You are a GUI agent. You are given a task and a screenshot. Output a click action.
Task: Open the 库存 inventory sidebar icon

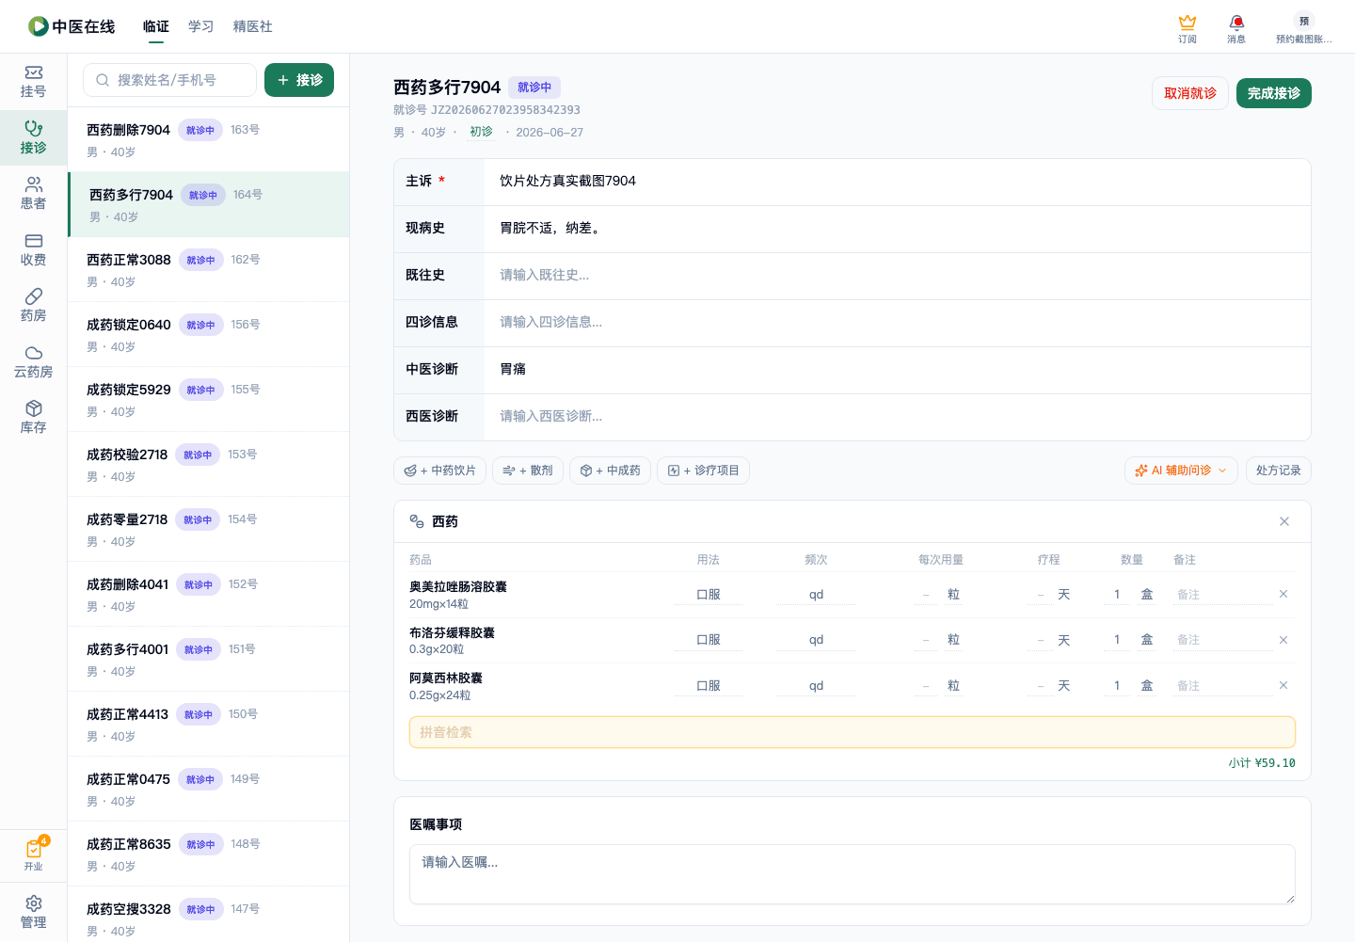tap(33, 418)
